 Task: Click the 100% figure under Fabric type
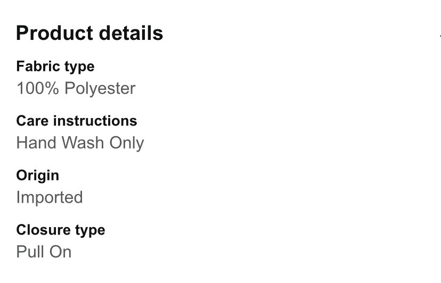[x=38, y=88]
